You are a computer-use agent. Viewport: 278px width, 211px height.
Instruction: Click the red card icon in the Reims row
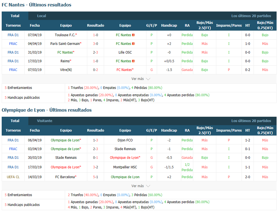[x=133, y=61]
